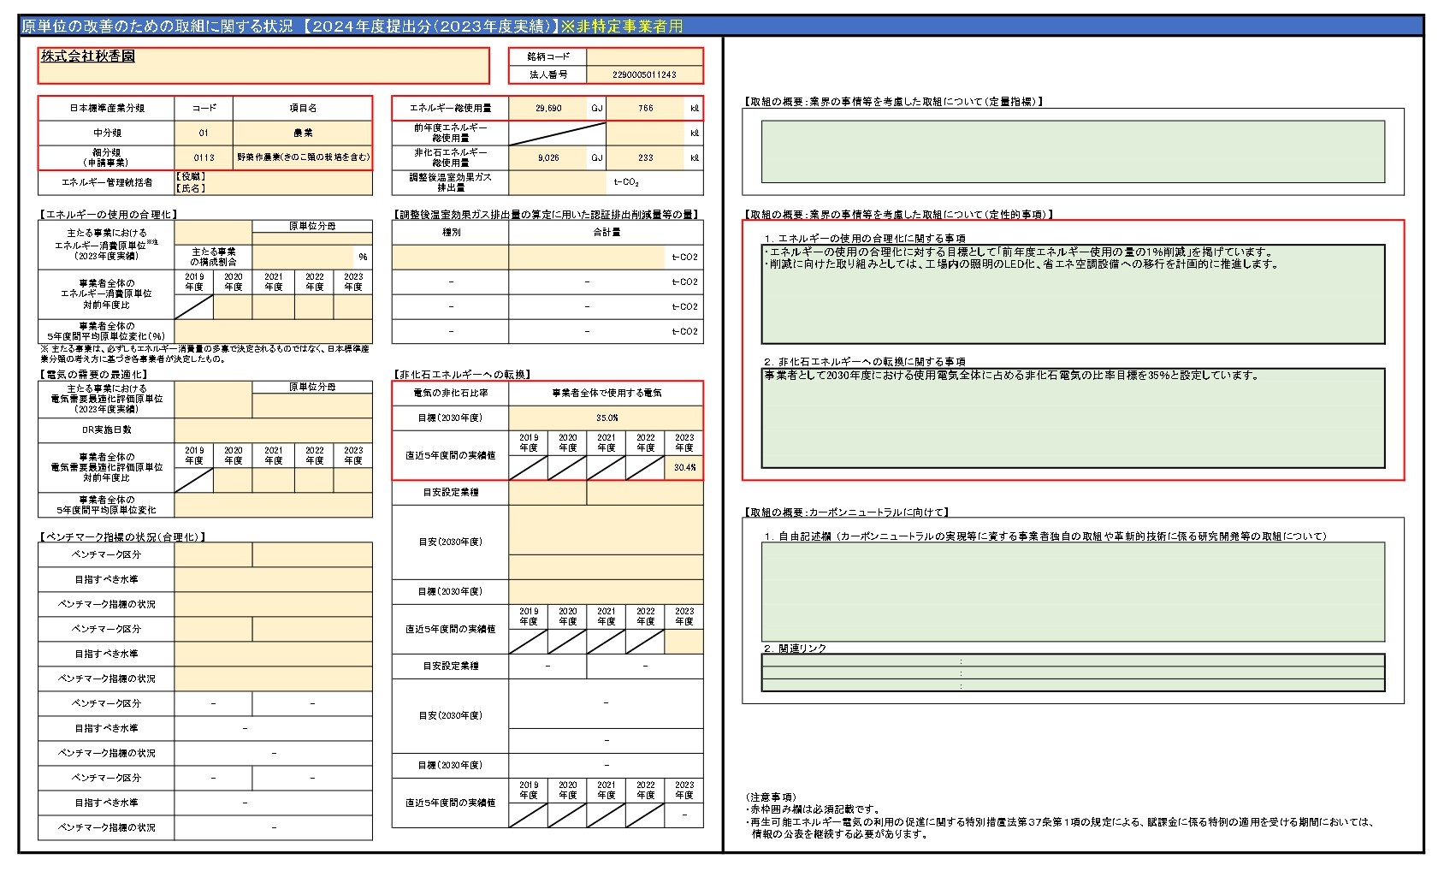Screen dimensions: 1444x871
Task: Click the 合計量 column header
Action: coord(606,232)
